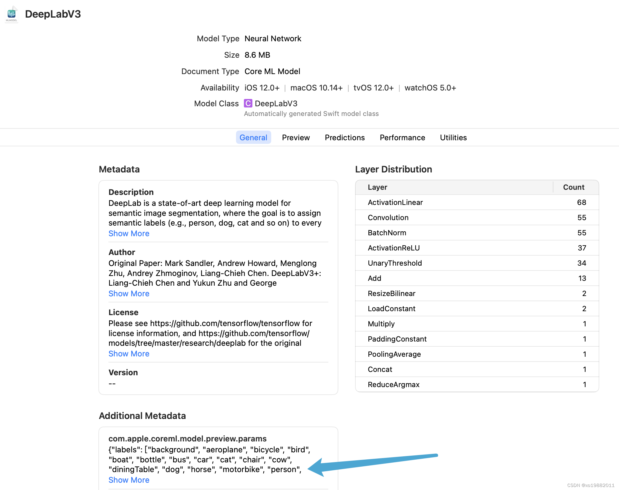Select the Concat layer row

477,369
